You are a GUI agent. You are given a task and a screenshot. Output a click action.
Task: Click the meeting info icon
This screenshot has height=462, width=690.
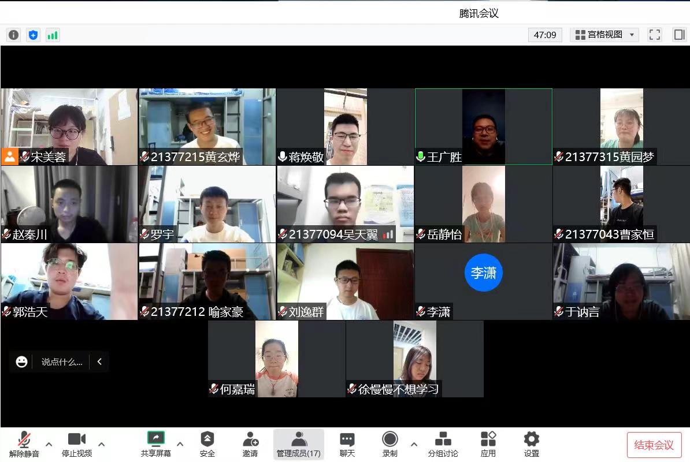pyautogui.click(x=13, y=35)
